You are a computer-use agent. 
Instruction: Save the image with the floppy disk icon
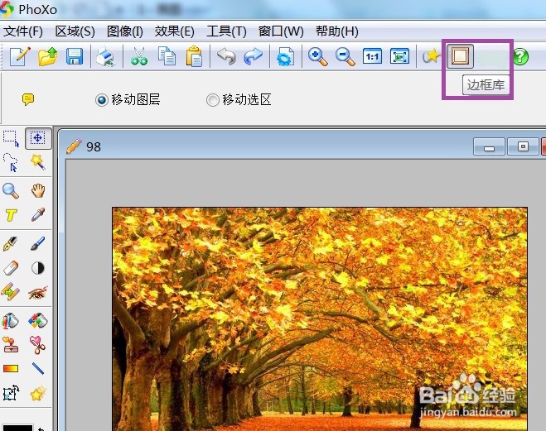(x=75, y=56)
